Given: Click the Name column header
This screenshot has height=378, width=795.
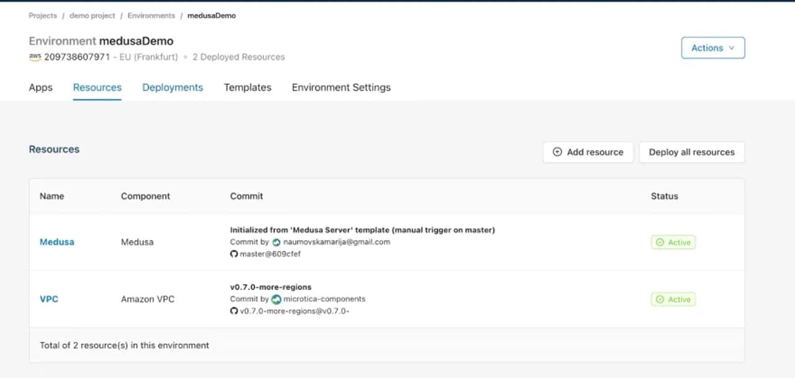Looking at the screenshot, I should 52,196.
